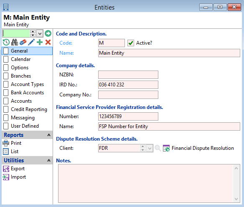Collapse the Reports section
This screenshot has height=207, width=244.
pyautogui.click(x=49, y=135)
